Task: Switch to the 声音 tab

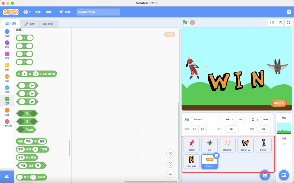Action: click(x=48, y=24)
